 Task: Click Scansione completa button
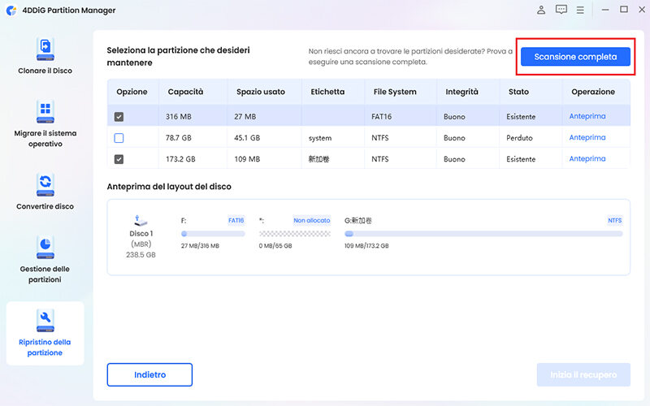click(575, 57)
